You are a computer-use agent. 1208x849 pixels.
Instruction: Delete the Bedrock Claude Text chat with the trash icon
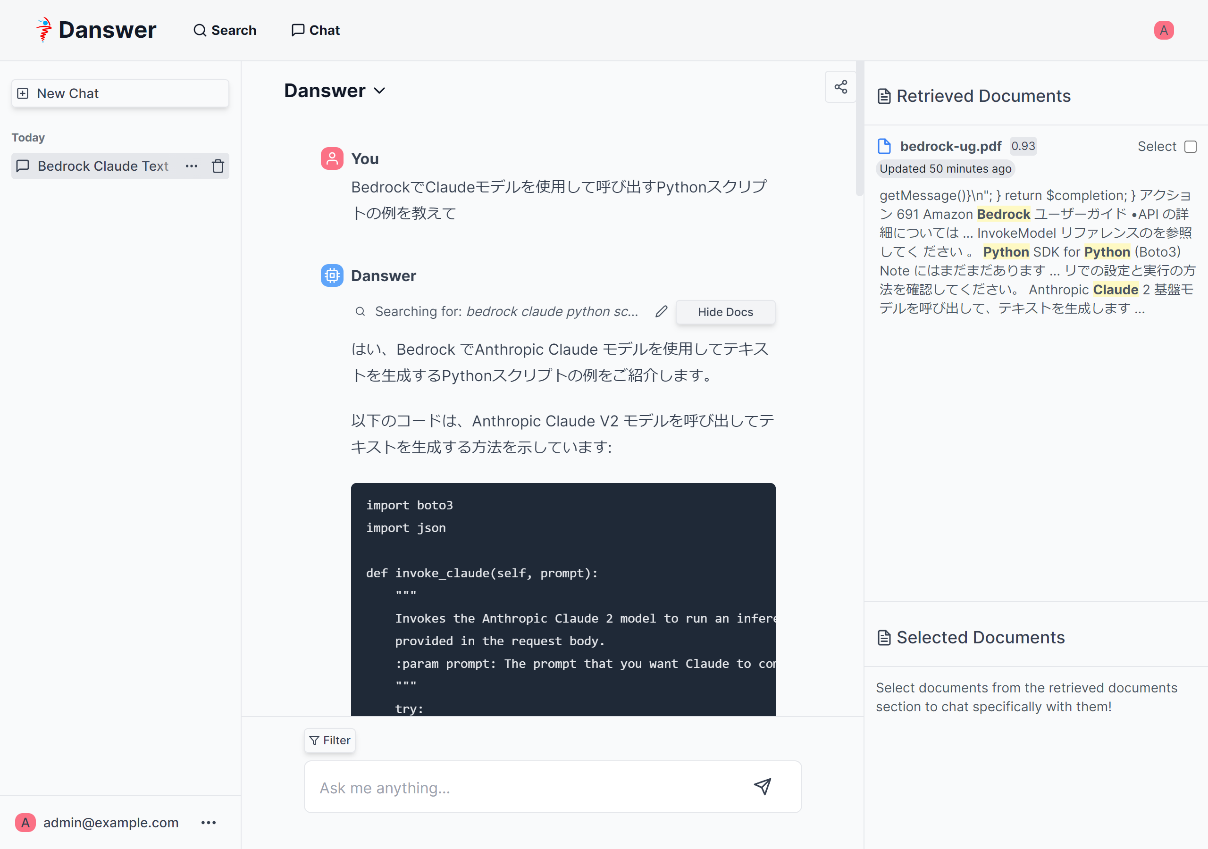(218, 166)
